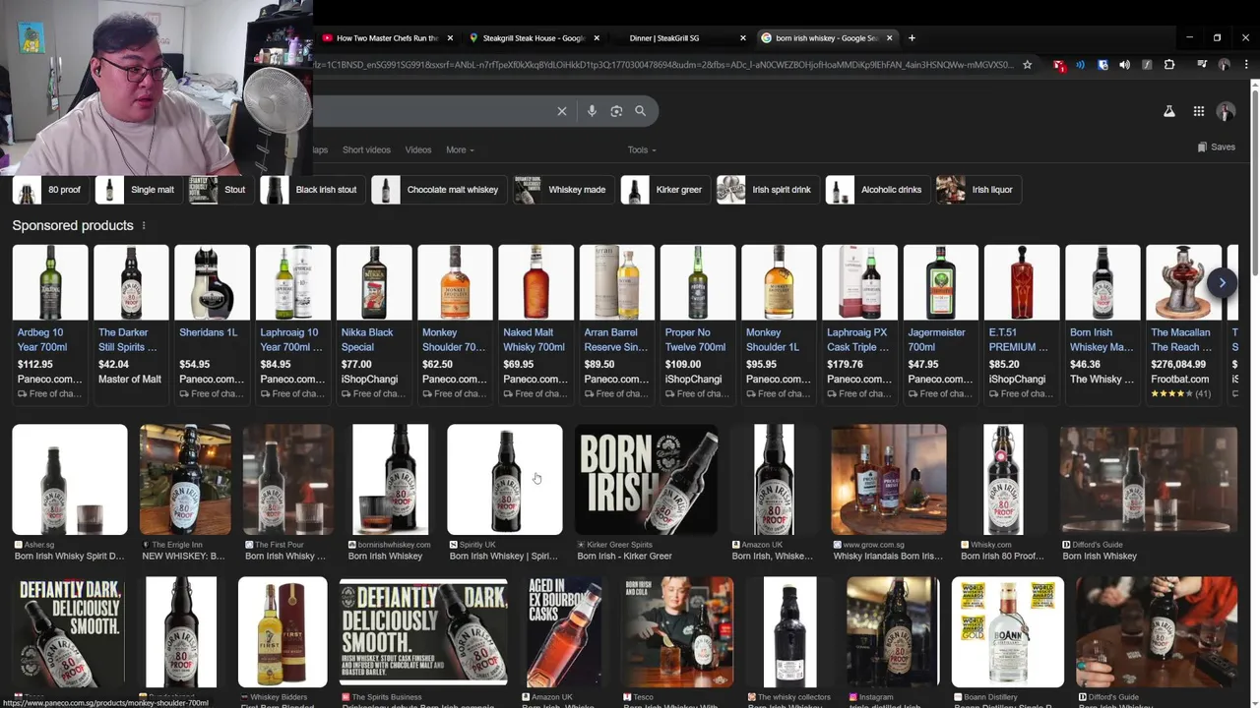This screenshot has height=708, width=1260.
Task: Filter by Single malt chip
Action: [138, 190]
